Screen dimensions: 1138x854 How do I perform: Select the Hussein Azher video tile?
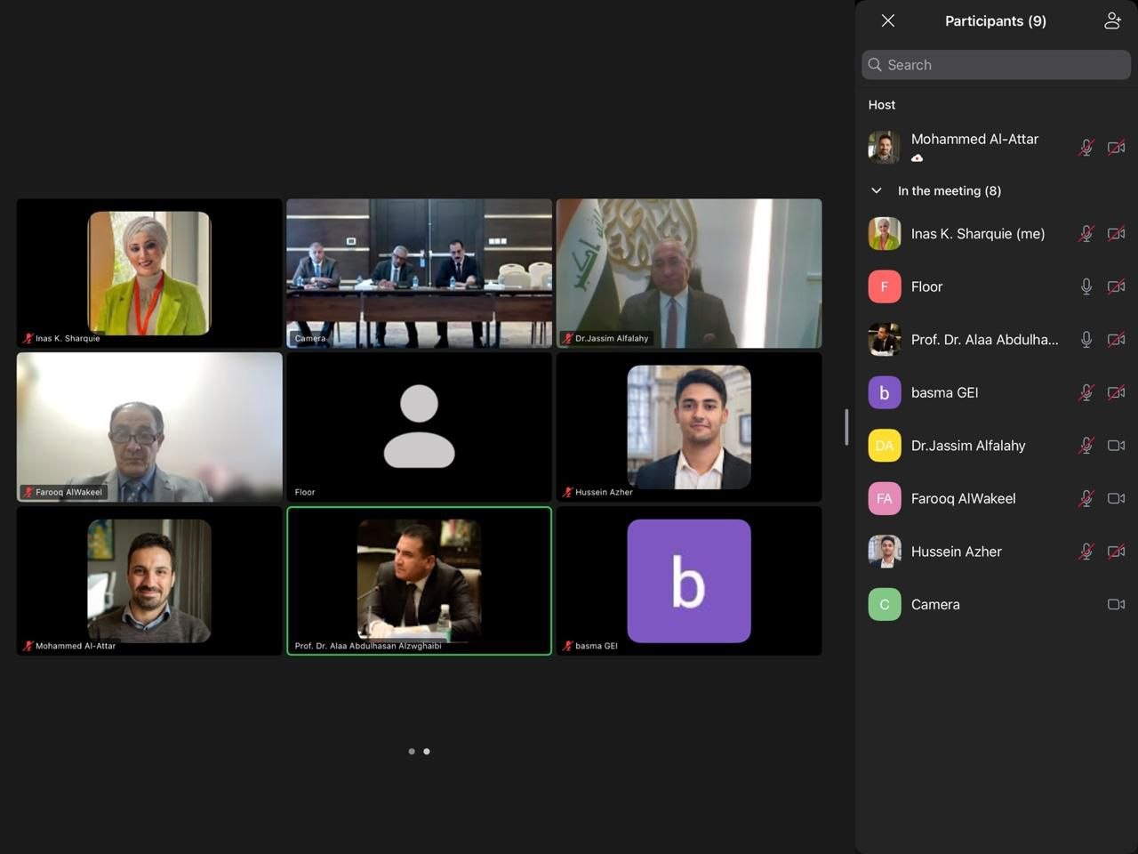coord(689,427)
